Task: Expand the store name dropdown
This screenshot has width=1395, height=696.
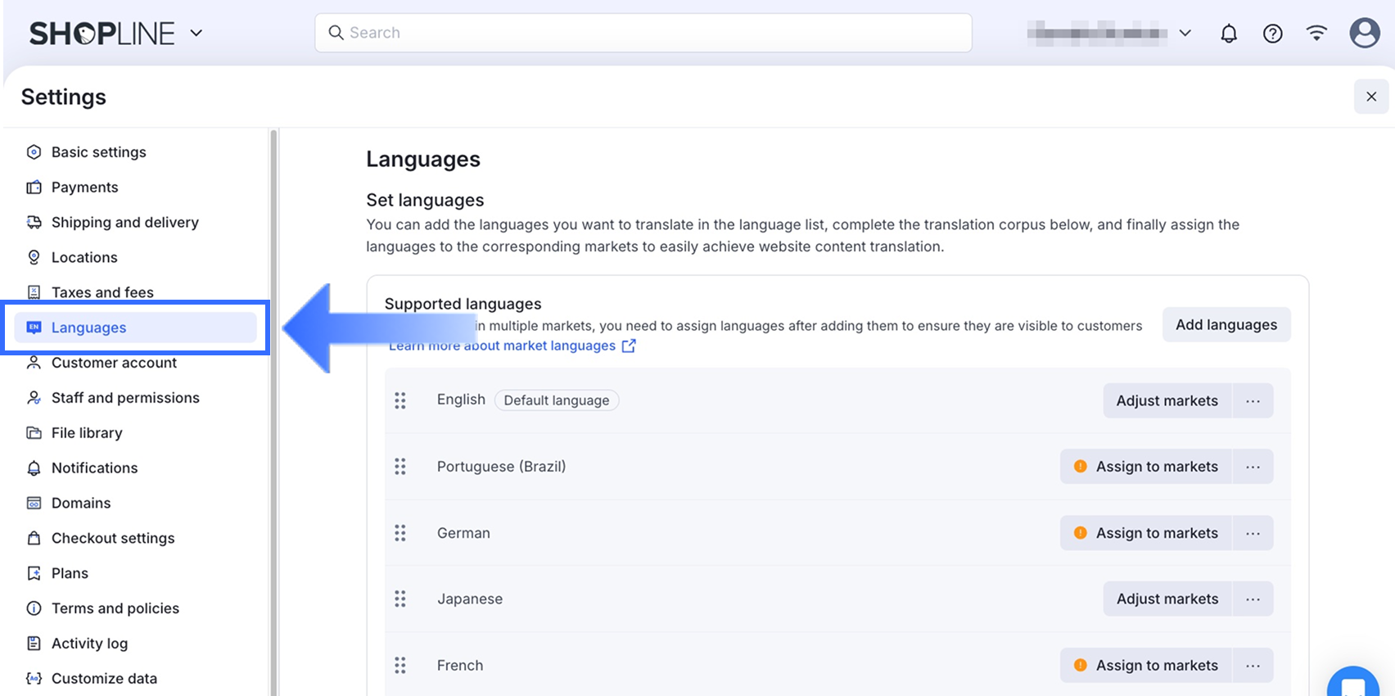Action: point(1185,34)
